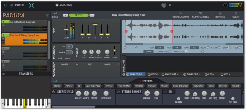Click the collapse-arrows icon beside PRESETS
246x110 pixels.
tap(32, 5)
